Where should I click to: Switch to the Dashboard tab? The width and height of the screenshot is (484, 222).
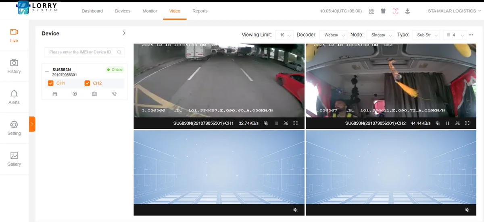(x=92, y=11)
